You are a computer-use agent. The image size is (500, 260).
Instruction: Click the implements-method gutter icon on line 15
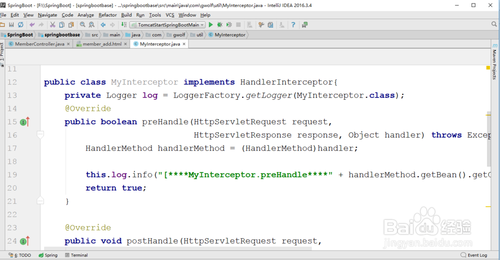(24, 122)
